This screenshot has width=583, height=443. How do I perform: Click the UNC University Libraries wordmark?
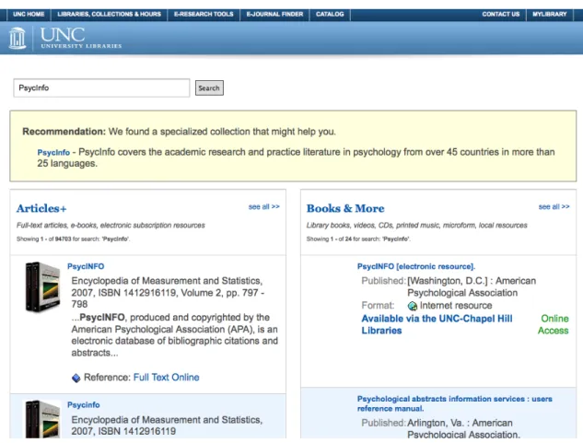pos(81,38)
